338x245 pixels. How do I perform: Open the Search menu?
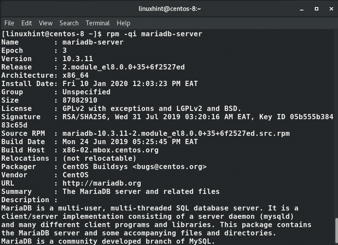point(69,23)
